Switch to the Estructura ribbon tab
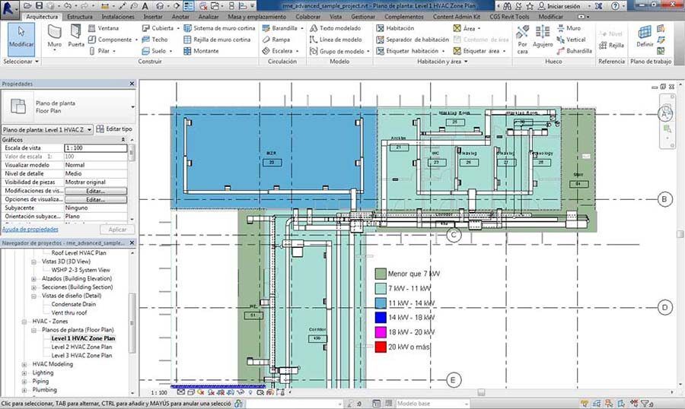The image size is (685, 409). coord(80,16)
